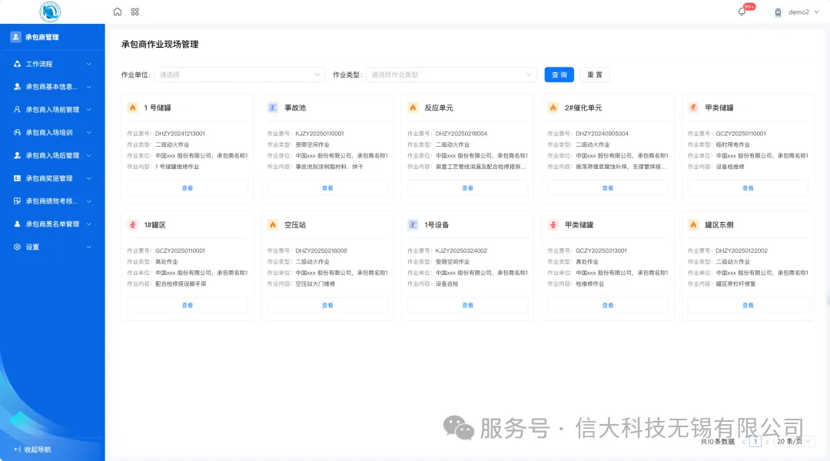This screenshot has height=461, width=830.
Task: Expand the 工作流程 chevron
Action: tap(88, 64)
